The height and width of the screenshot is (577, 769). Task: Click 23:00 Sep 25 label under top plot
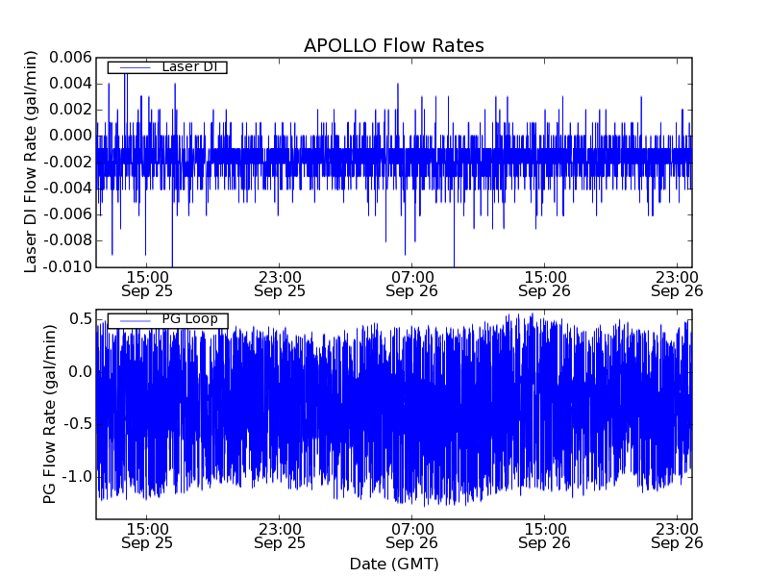(280, 285)
